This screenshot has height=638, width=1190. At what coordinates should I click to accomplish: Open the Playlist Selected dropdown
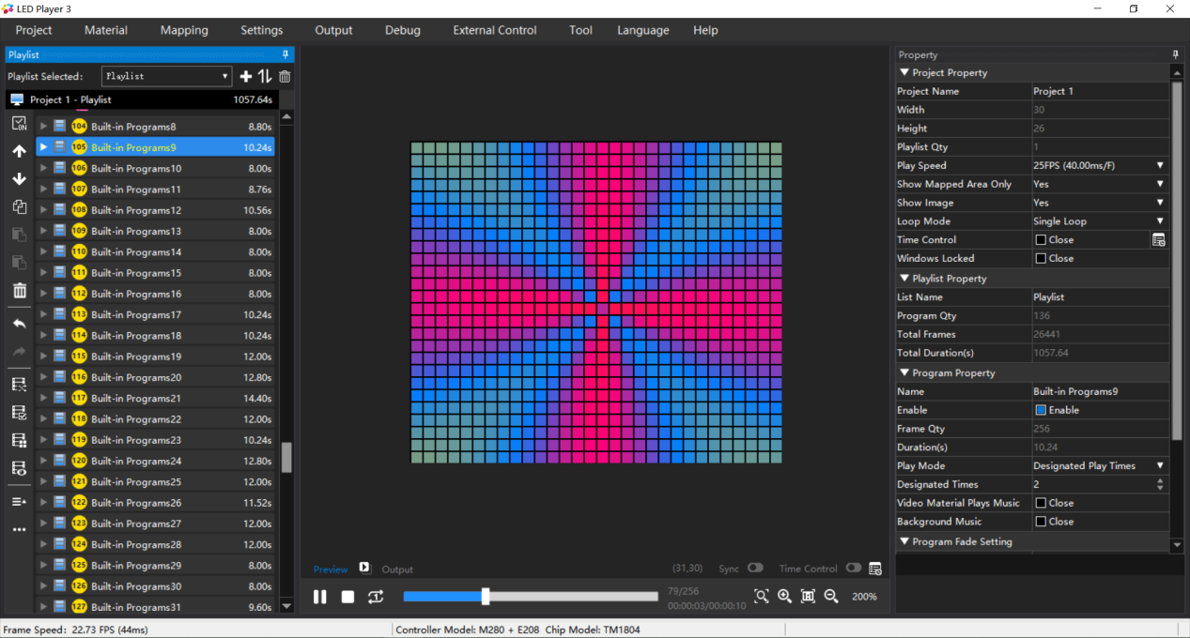(x=167, y=76)
